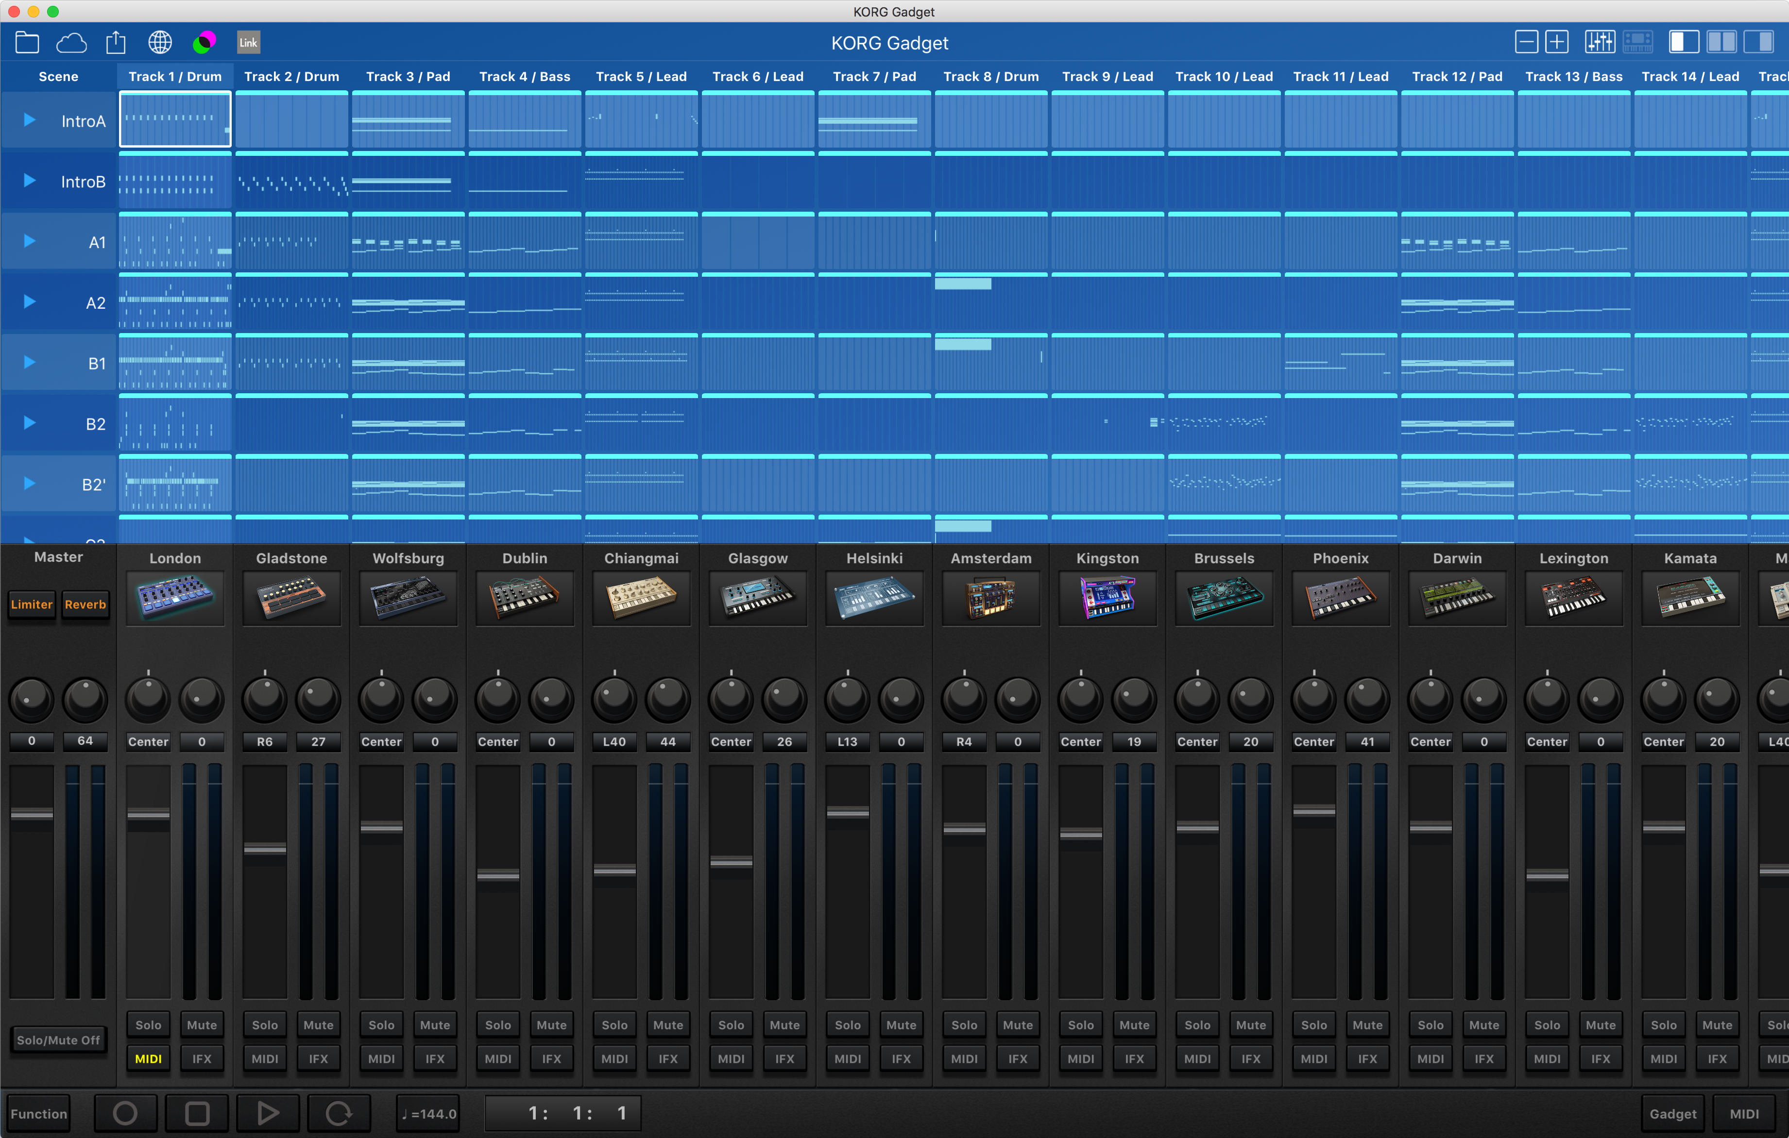Viewport: 1789px width, 1138px height.
Task: Open the Darwin gadget thumbnail
Action: (1458, 598)
